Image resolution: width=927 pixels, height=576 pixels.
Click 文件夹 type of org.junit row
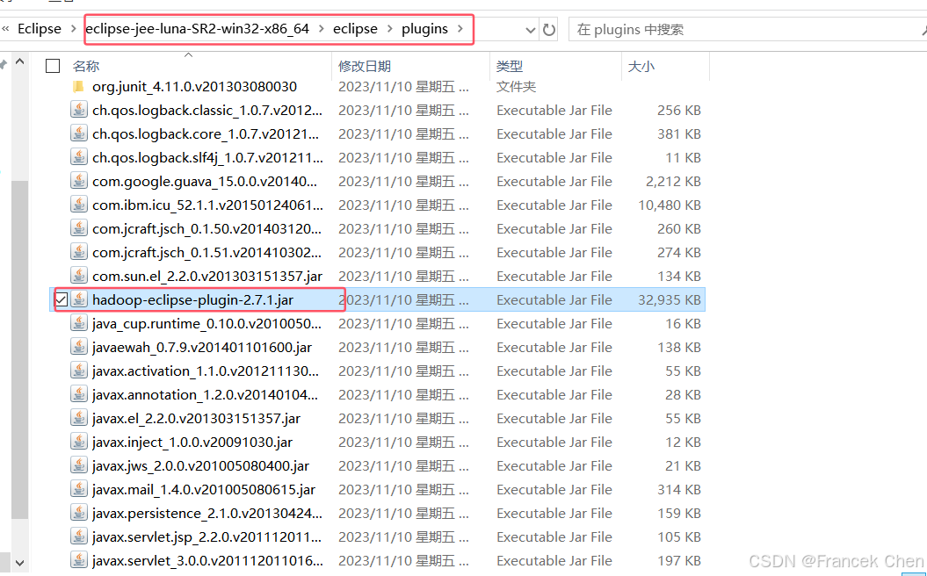click(516, 87)
